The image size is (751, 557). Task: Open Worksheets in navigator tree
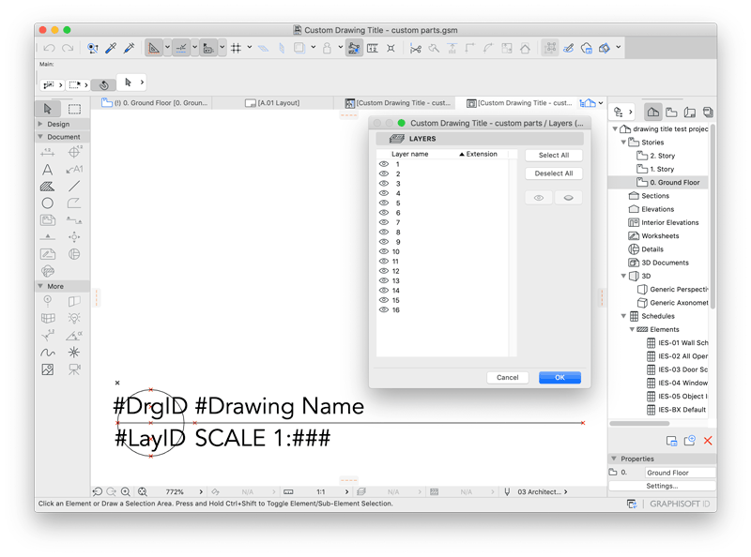click(x=653, y=236)
